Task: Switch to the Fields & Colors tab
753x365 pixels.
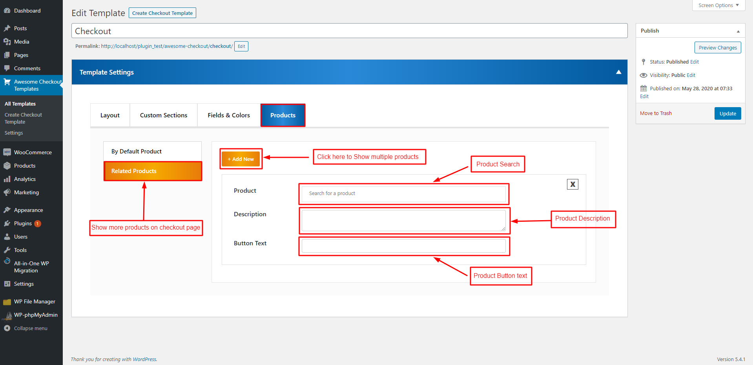Action: [x=229, y=115]
